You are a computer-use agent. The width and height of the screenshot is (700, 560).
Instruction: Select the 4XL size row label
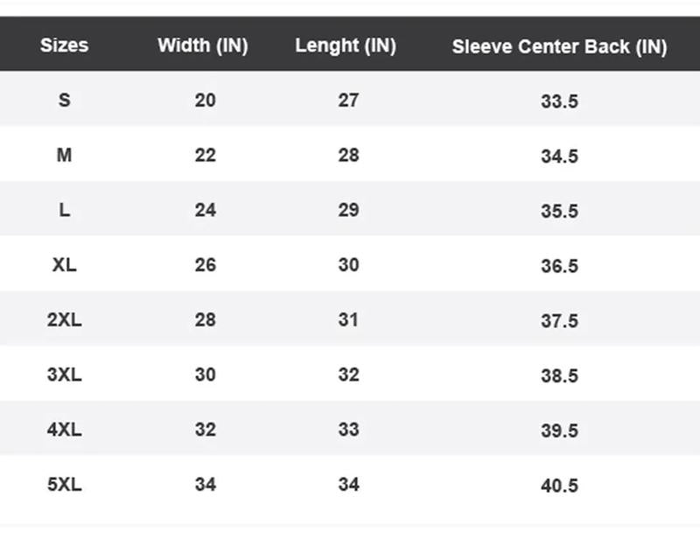click(x=64, y=430)
